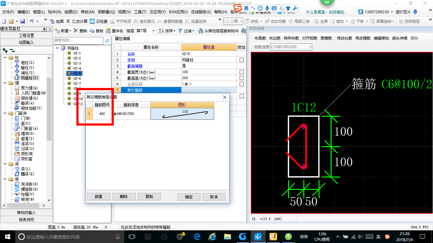The height and width of the screenshot is (243, 433).
Task: Click the search magnifier beside 搜索构件
Action: 107,40
